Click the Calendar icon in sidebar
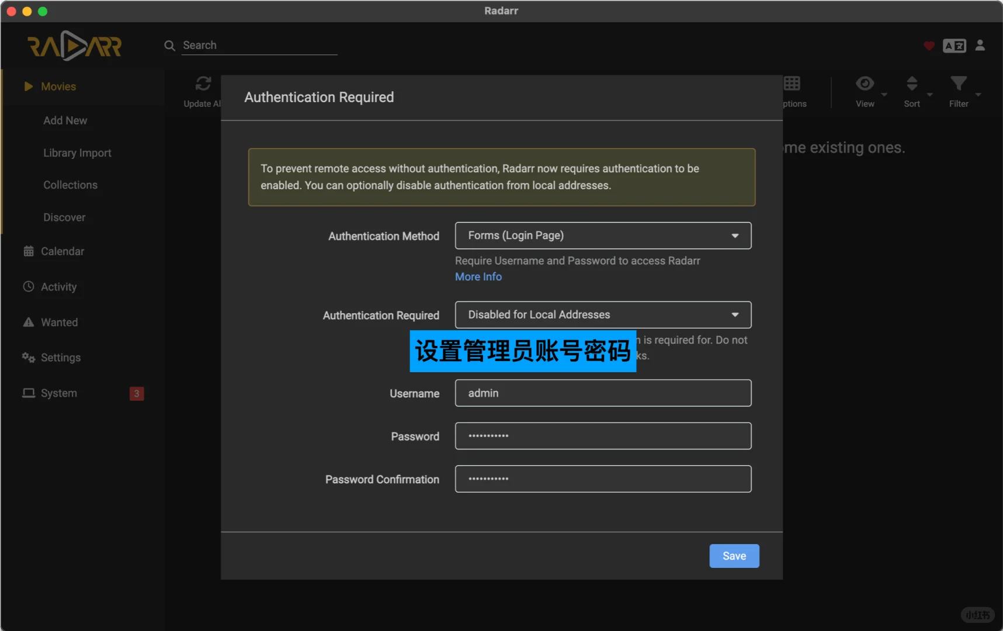1003x631 pixels. point(28,251)
